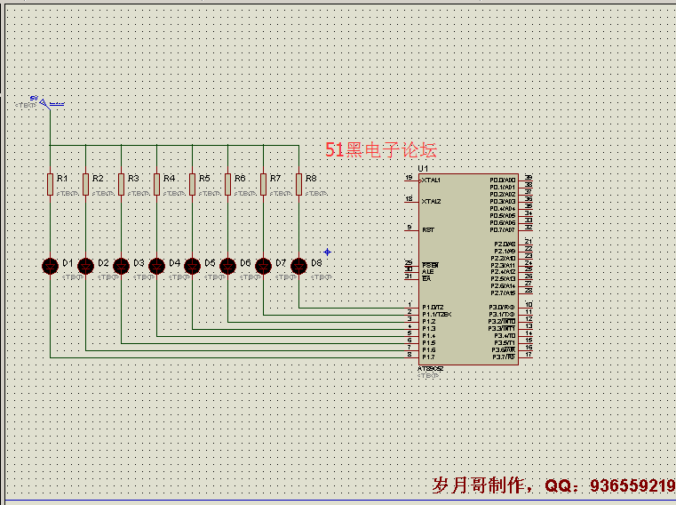Click LED D7 symbol
The width and height of the screenshot is (676, 505).
264,266
